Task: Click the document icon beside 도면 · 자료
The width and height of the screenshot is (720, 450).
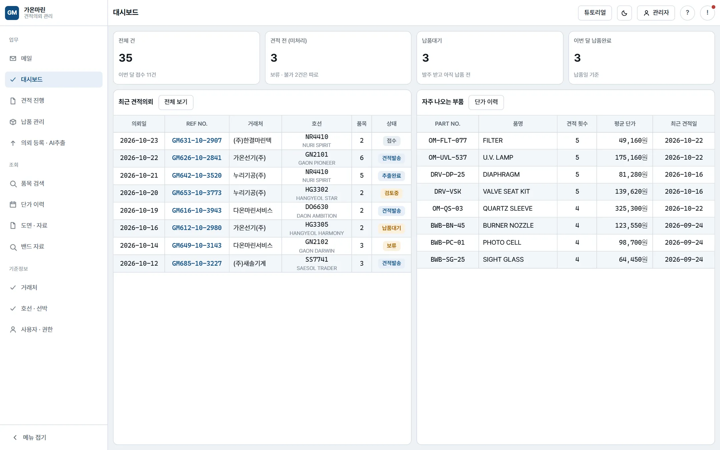Action: (x=13, y=225)
